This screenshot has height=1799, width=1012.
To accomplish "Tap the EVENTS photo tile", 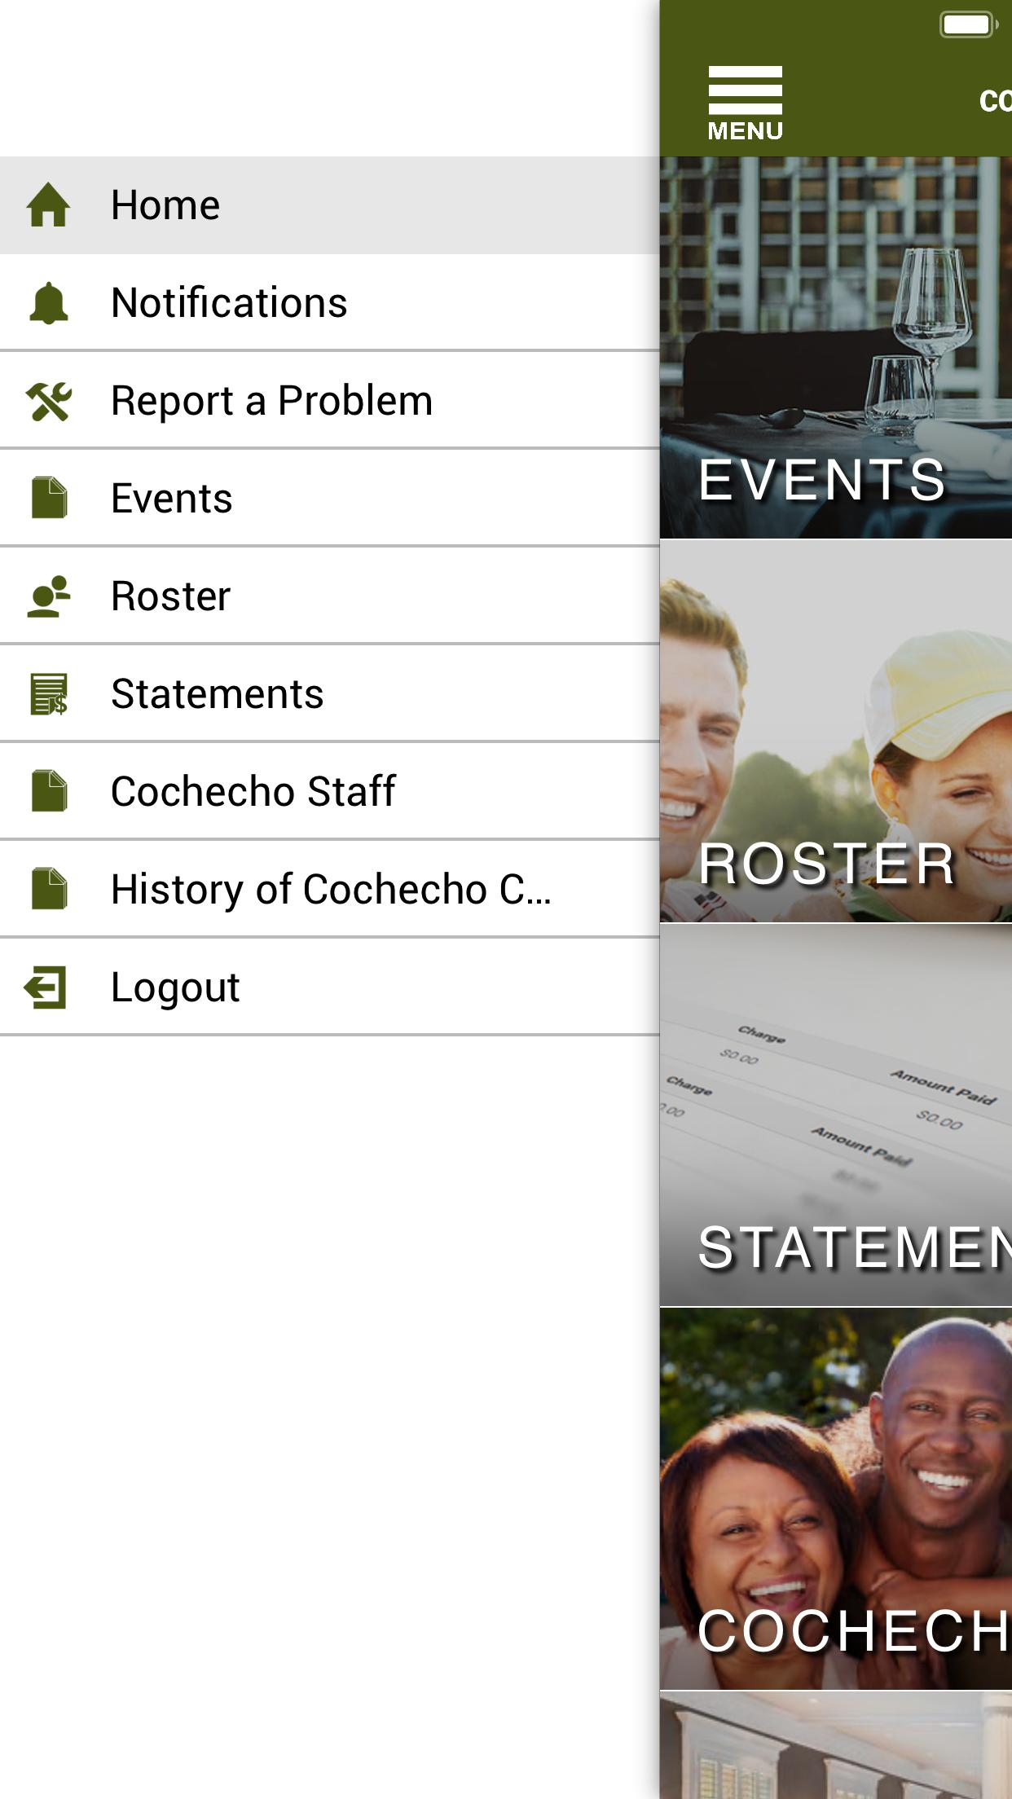I will 836,348.
